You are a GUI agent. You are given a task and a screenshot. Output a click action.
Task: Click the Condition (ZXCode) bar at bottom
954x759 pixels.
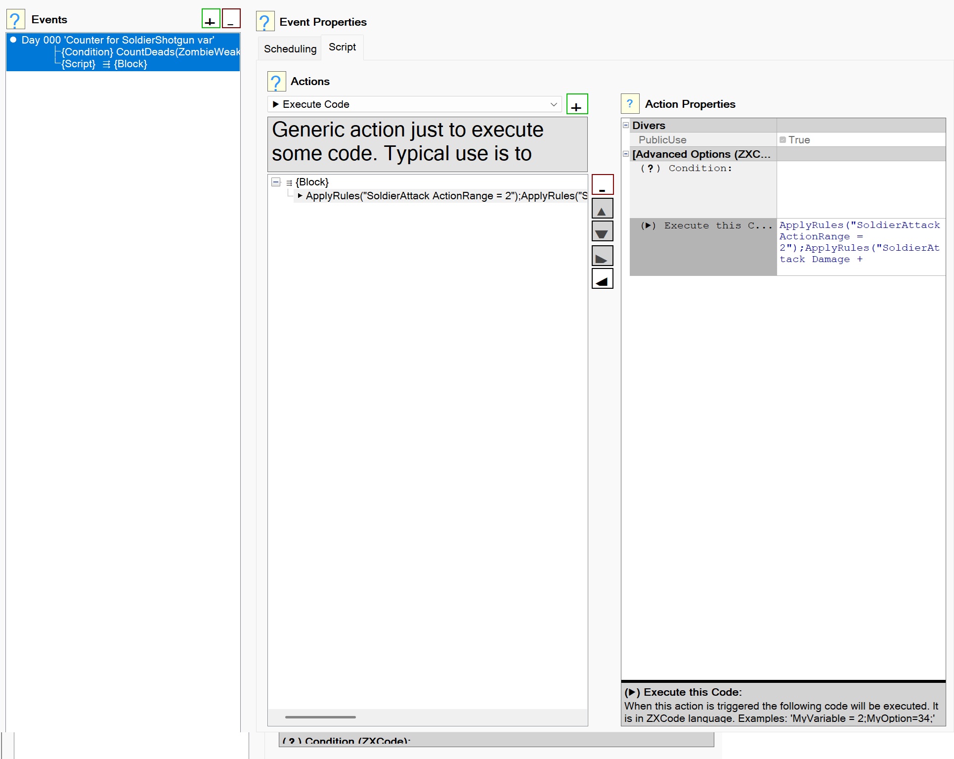[x=496, y=740]
